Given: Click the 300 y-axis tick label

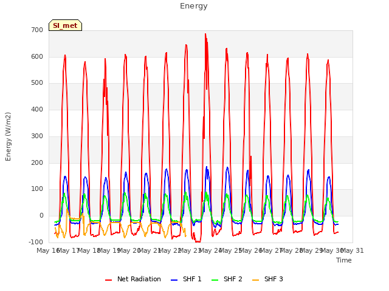Looking at the screenshot, I should 37,136.
